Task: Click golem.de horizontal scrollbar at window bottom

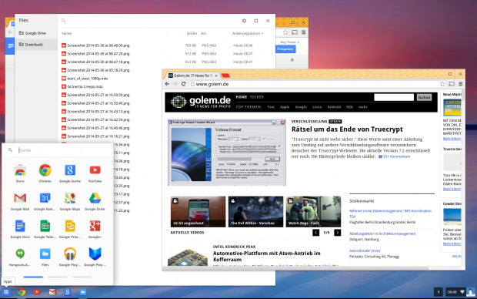Action: pos(295,268)
